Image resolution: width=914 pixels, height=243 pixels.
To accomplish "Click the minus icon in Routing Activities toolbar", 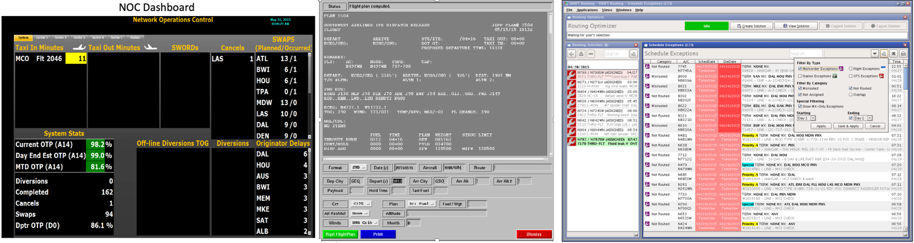I will (590, 54).
